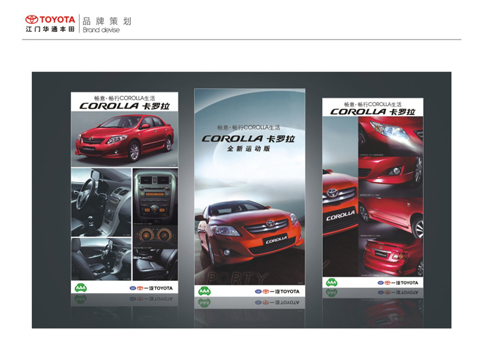Select the black leather seat photo
Viewport: 483px width, 361px height.
[155, 264]
